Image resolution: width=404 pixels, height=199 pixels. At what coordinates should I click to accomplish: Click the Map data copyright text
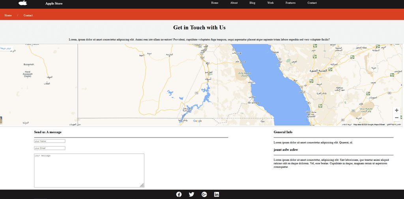point(369,125)
